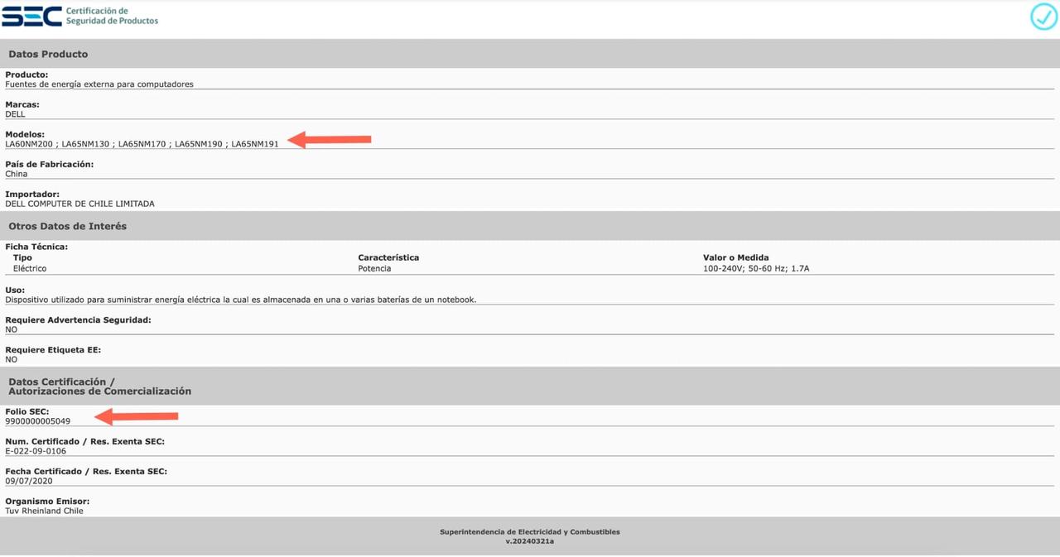Select certificate date 09/07/2020

coord(29,481)
